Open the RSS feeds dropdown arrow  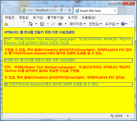click(48, 24)
